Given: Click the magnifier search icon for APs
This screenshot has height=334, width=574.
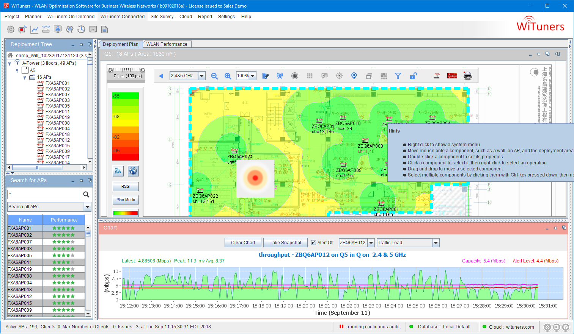Looking at the screenshot, I should 86,194.
